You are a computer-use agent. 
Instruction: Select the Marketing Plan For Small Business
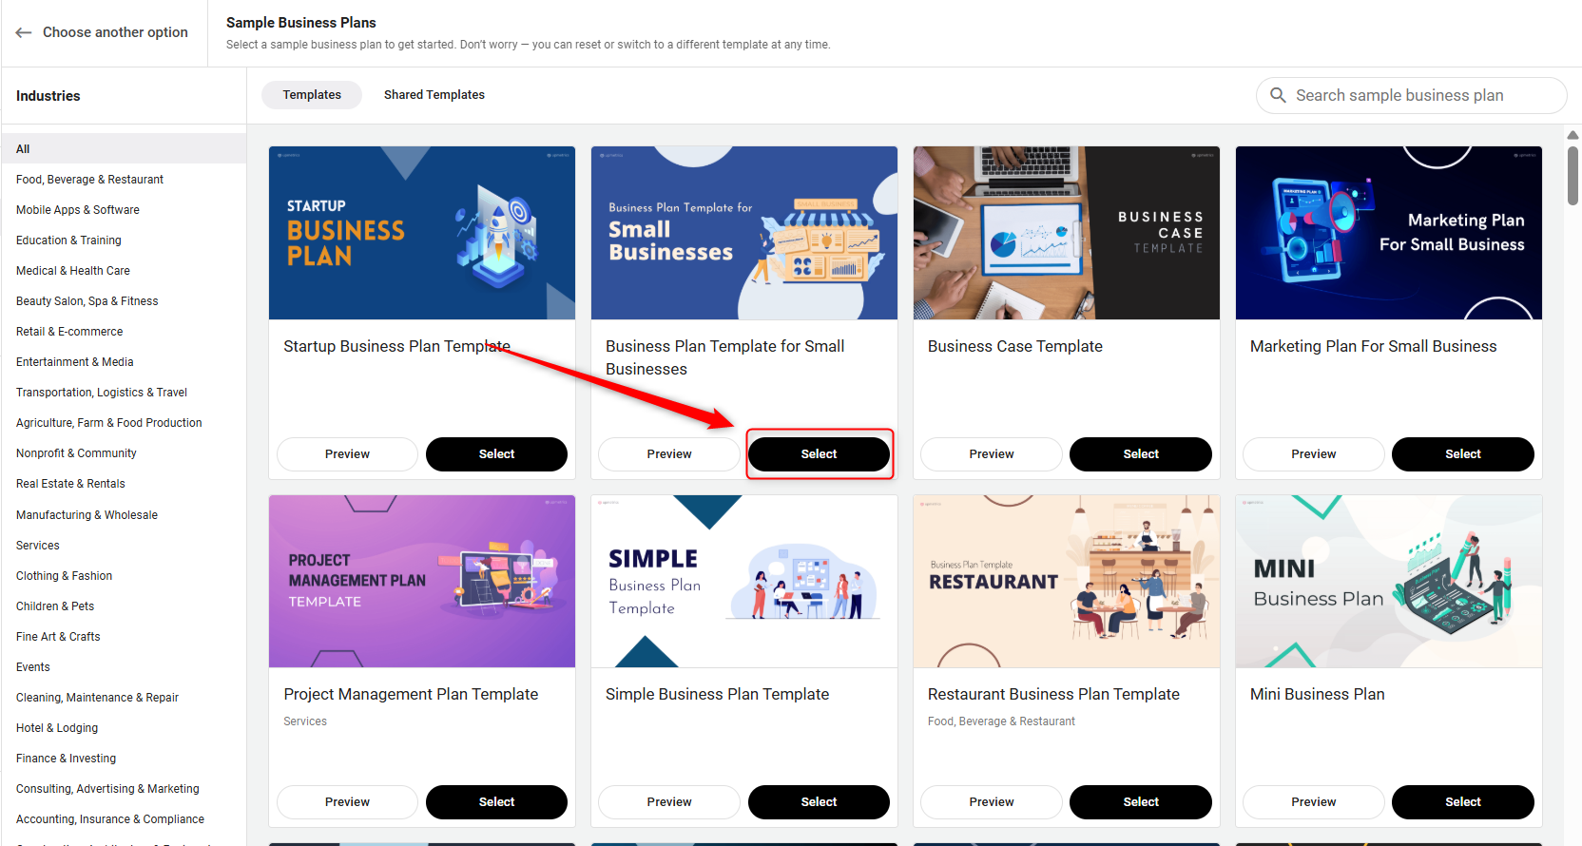click(x=1463, y=454)
